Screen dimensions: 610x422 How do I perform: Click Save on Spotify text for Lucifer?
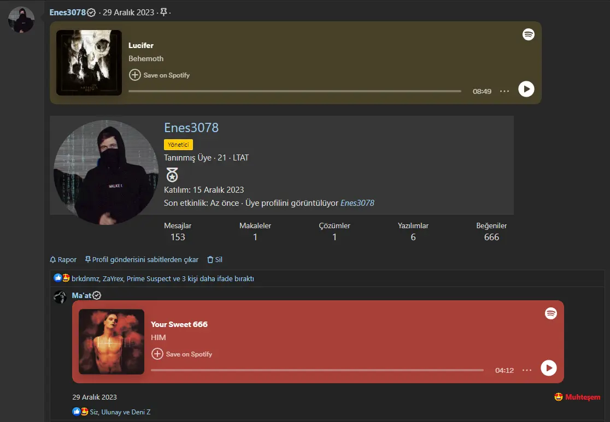(167, 75)
